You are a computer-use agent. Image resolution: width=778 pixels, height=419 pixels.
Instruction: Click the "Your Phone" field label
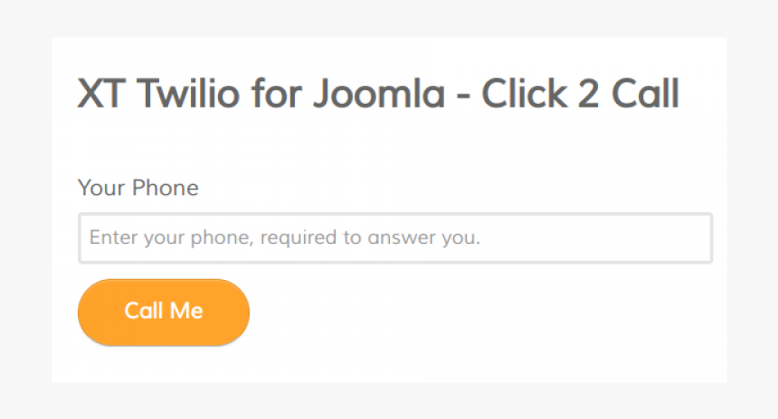click(138, 188)
